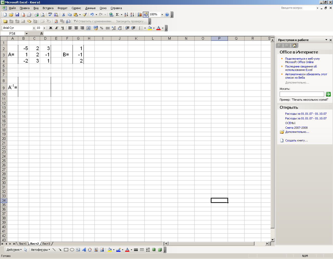333x259 pixels.
Task: Increase decimal places
Action: point(114,28)
